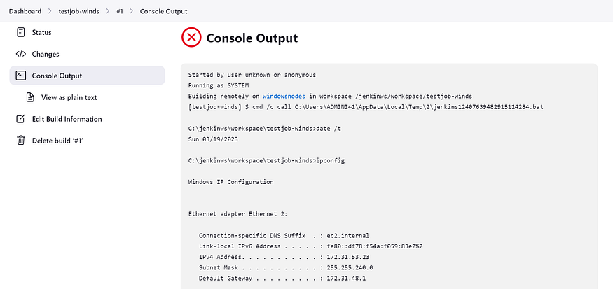Expand the chevron after Dashboard breadcrumb
The height and width of the screenshot is (289, 613).
(x=50, y=11)
